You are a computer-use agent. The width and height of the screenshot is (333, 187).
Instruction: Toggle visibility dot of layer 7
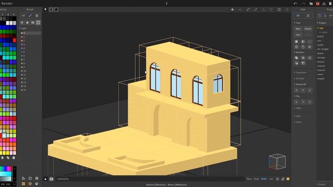(x=22, y=60)
